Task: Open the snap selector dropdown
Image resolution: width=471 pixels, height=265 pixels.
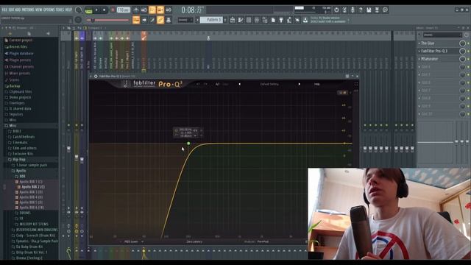Action: click(x=185, y=20)
